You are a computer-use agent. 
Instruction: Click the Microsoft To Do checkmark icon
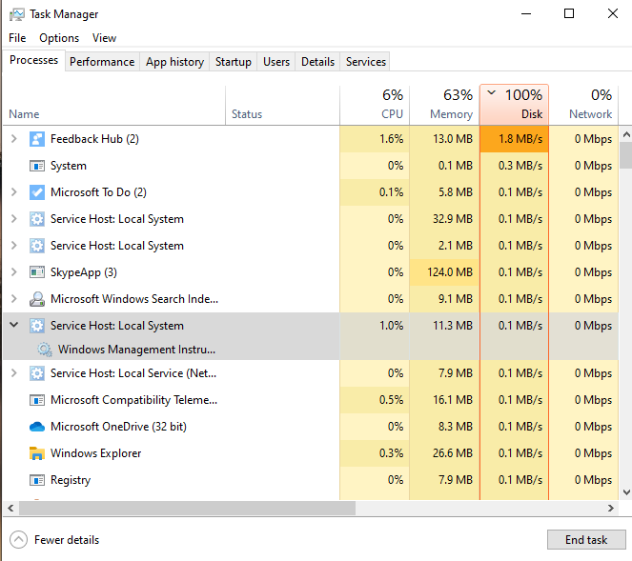(36, 192)
